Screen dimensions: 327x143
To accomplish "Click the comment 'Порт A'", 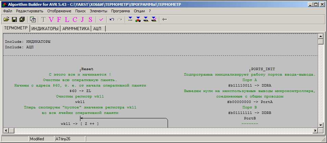I will click(x=250, y=80).
